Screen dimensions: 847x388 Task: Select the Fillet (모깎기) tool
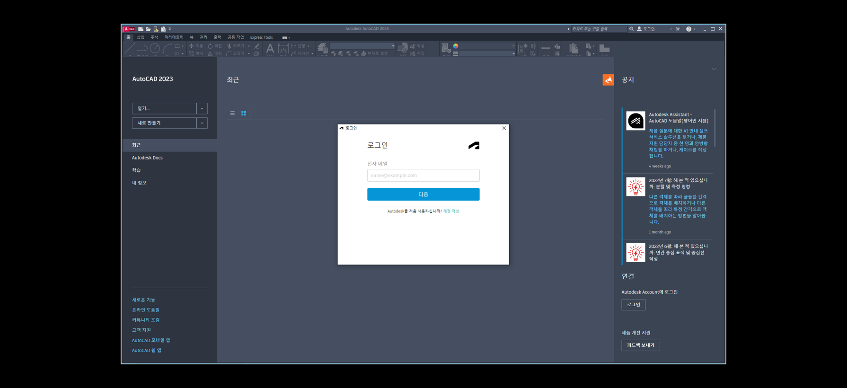tap(235, 53)
